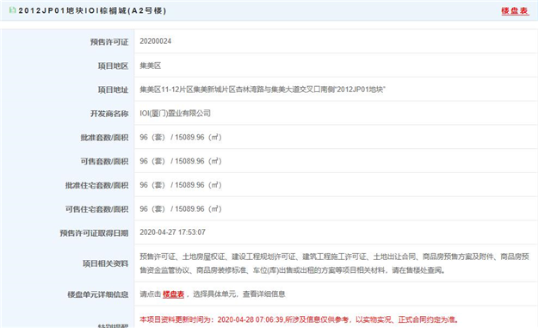This screenshot has width=538, height=328.
Task: Open the 楼盘表 link in header
Action: click(515, 10)
